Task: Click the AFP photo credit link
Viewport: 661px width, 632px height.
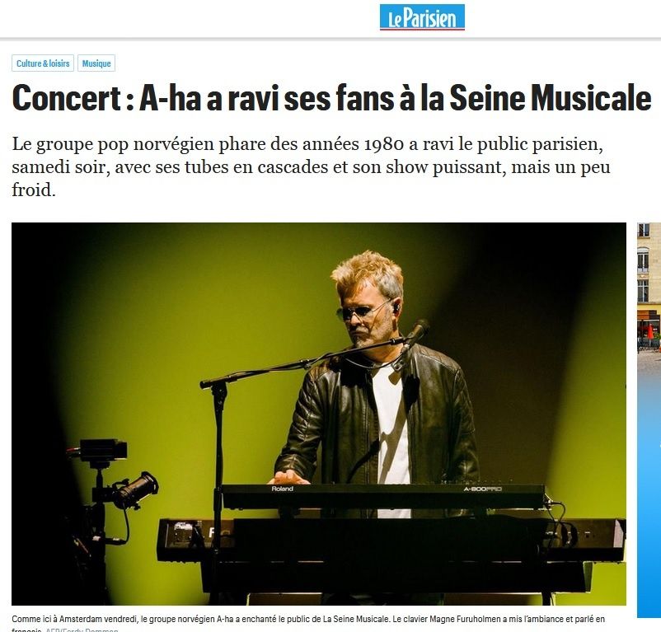Action: pyautogui.click(x=82, y=630)
